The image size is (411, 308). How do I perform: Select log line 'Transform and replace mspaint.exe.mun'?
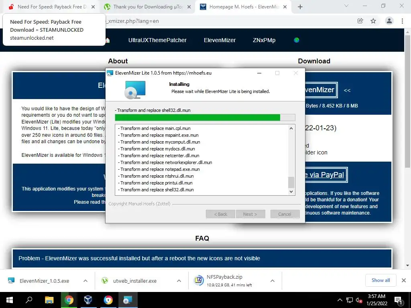[x=158, y=135]
